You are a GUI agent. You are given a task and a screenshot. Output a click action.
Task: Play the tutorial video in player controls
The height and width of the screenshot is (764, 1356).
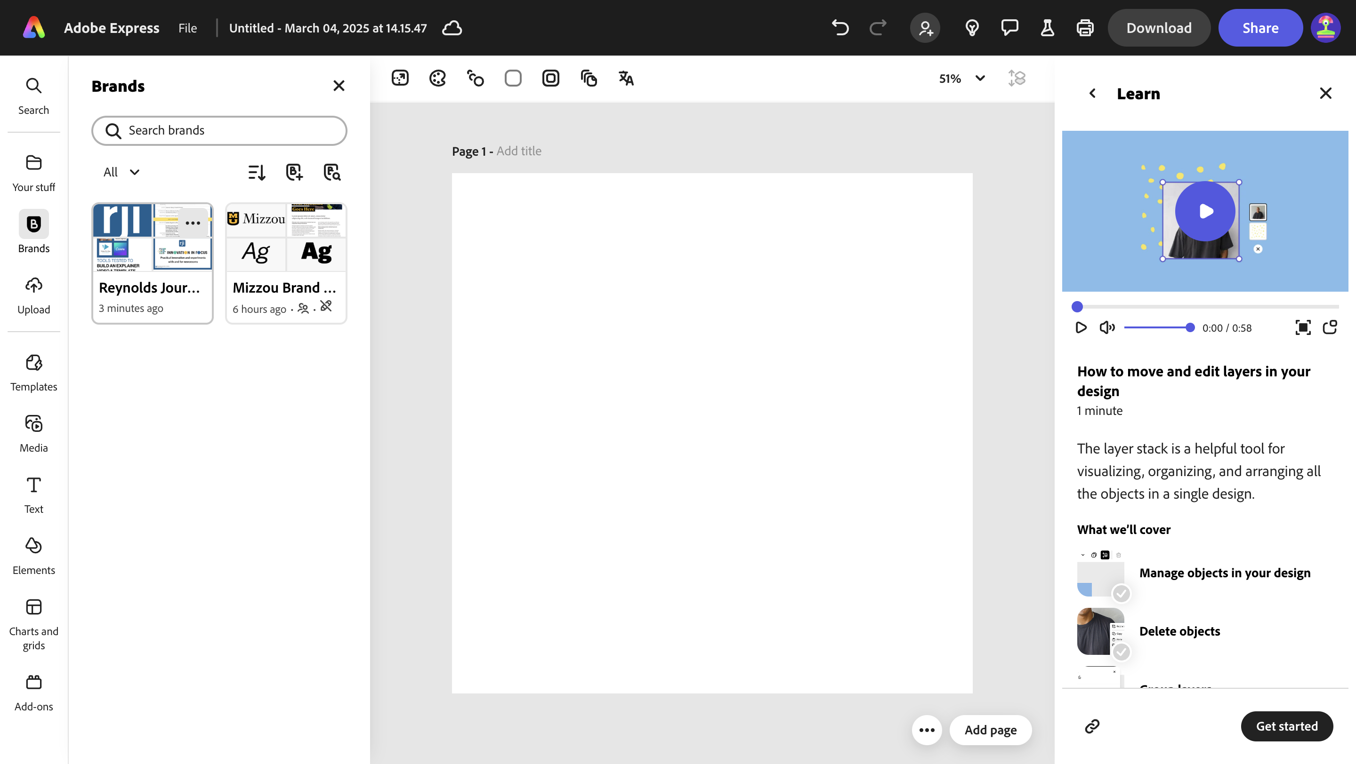[x=1081, y=327]
